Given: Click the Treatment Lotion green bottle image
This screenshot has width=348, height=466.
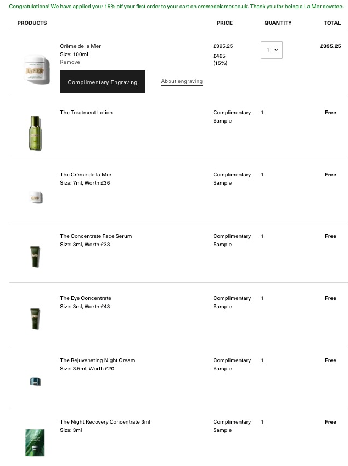Looking at the screenshot, I should 35,133.
